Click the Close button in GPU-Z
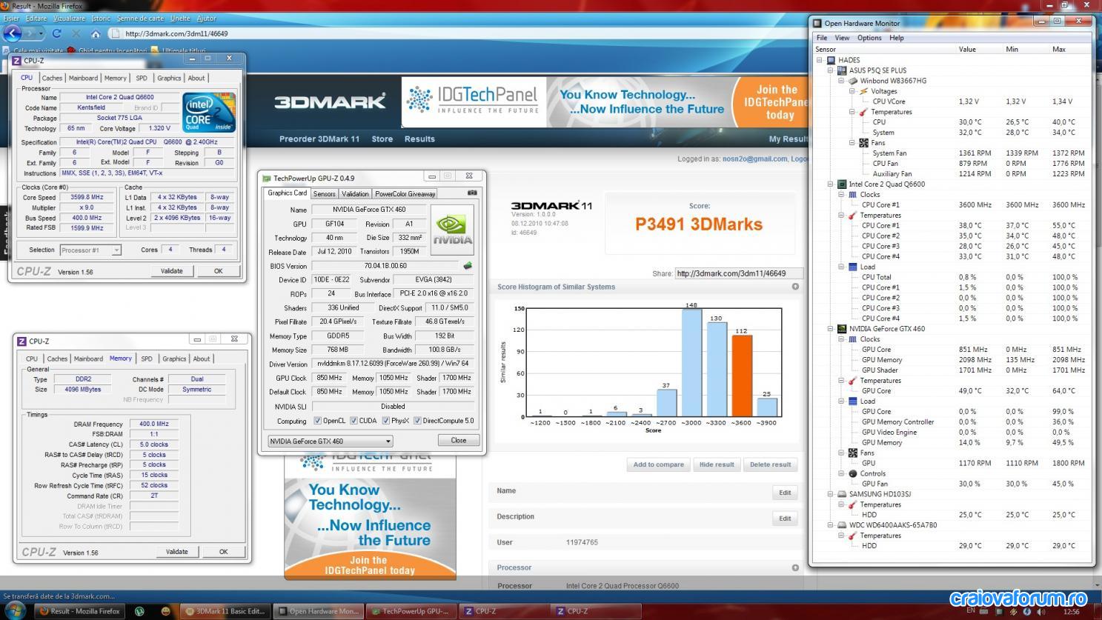The height and width of the screenshot is (620, 1102). [459, 440]
